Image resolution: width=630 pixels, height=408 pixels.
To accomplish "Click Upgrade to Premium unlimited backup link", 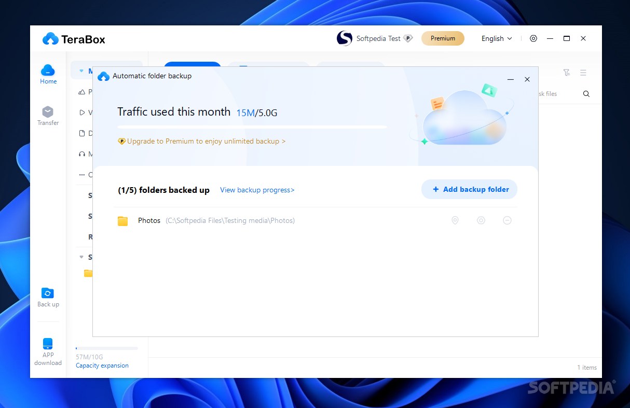I will [x=202, y=141].
